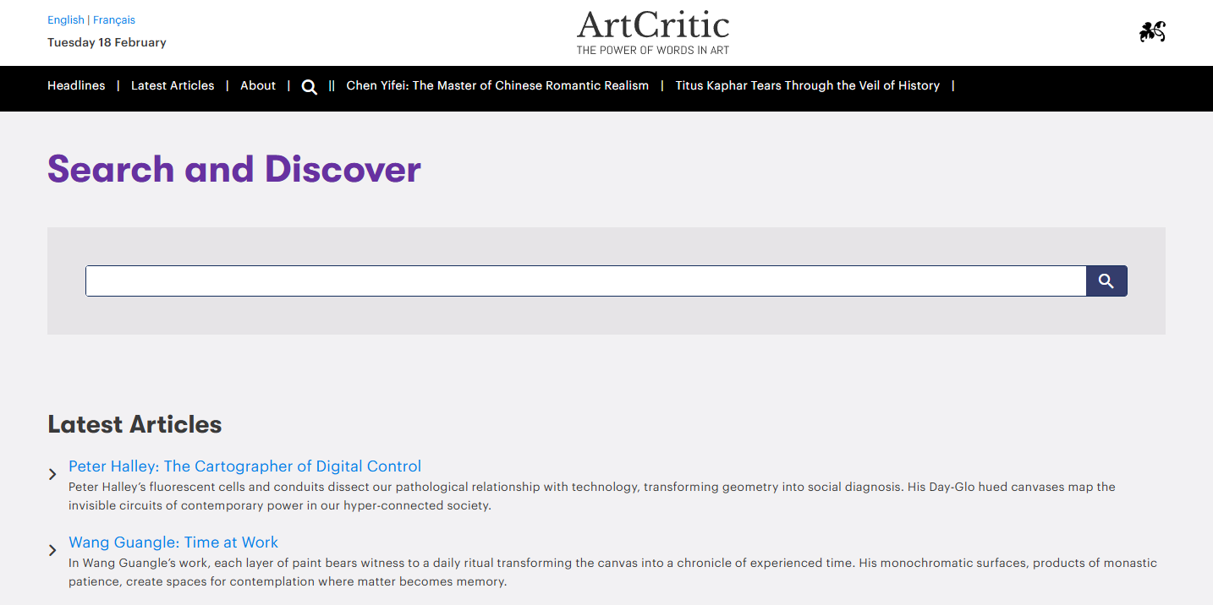Open the Headlines menu item
Image resolution: width=1213 pixels, height=605 pixels.
[76, 85]
